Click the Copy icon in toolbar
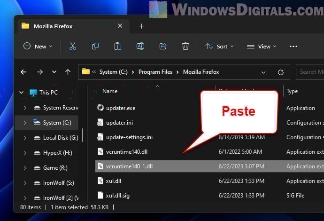Viewport: 324px width, 221px height. [95, 47]
